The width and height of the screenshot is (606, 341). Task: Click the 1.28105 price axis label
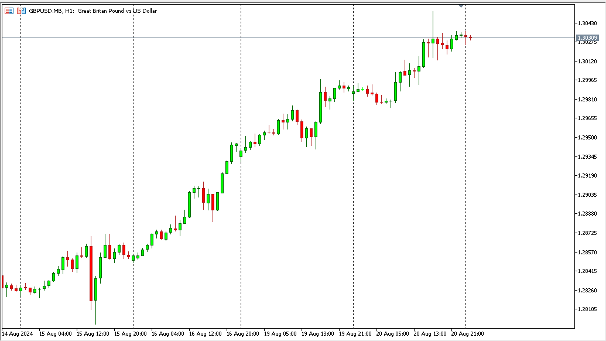587,309
